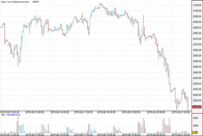Click the 2015-08-12 00:00 date marker on price axis
This screenshot has height=136, width=203.
tap(10, 112)
